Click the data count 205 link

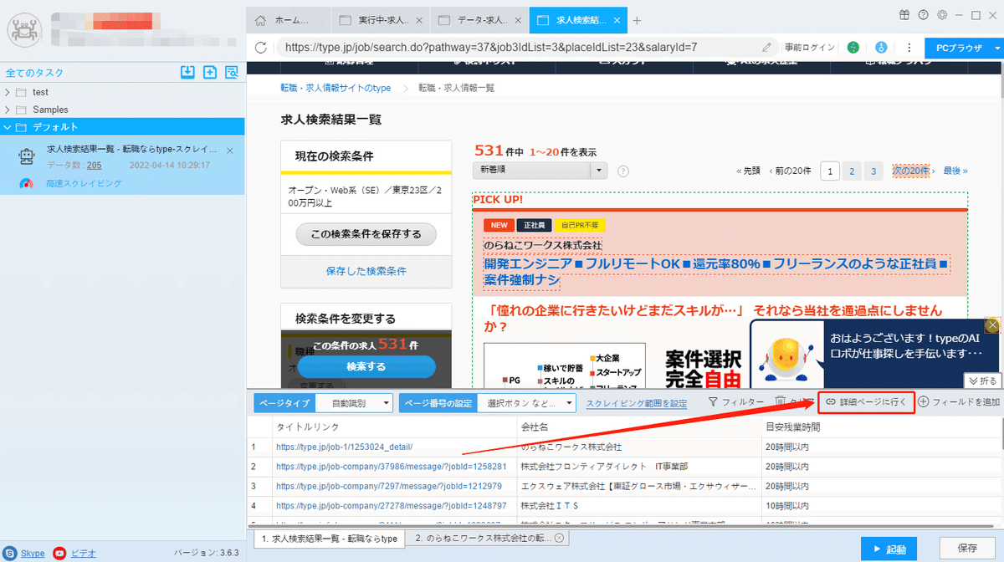94,166
